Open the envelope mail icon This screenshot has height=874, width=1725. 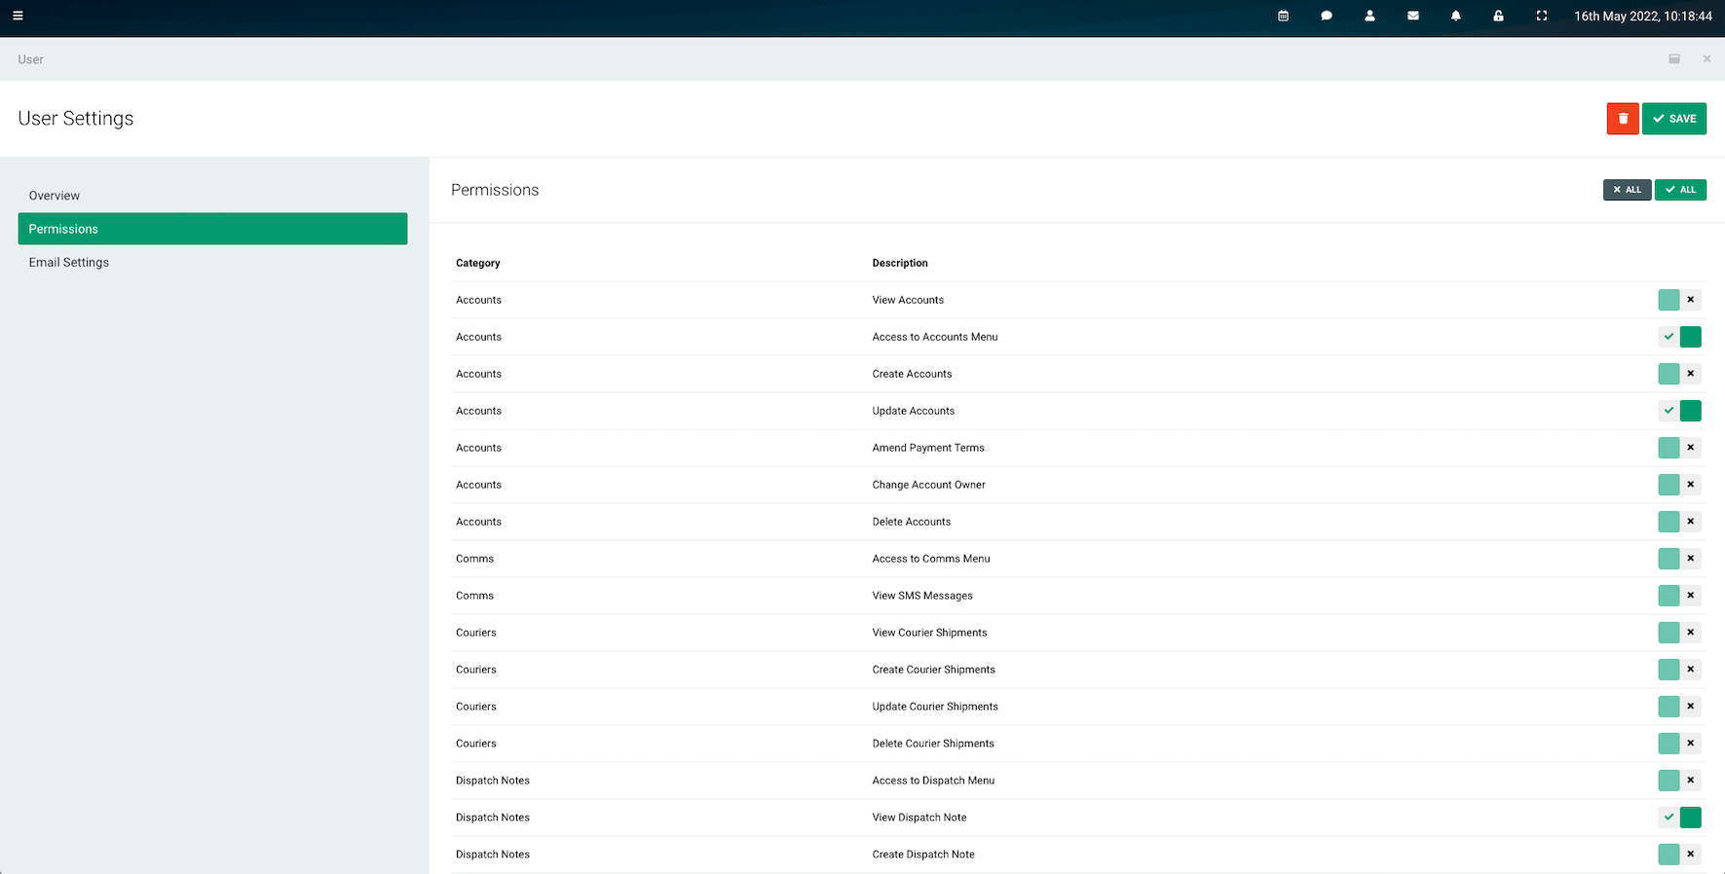pyautogui.click(x=1413, y=16)
